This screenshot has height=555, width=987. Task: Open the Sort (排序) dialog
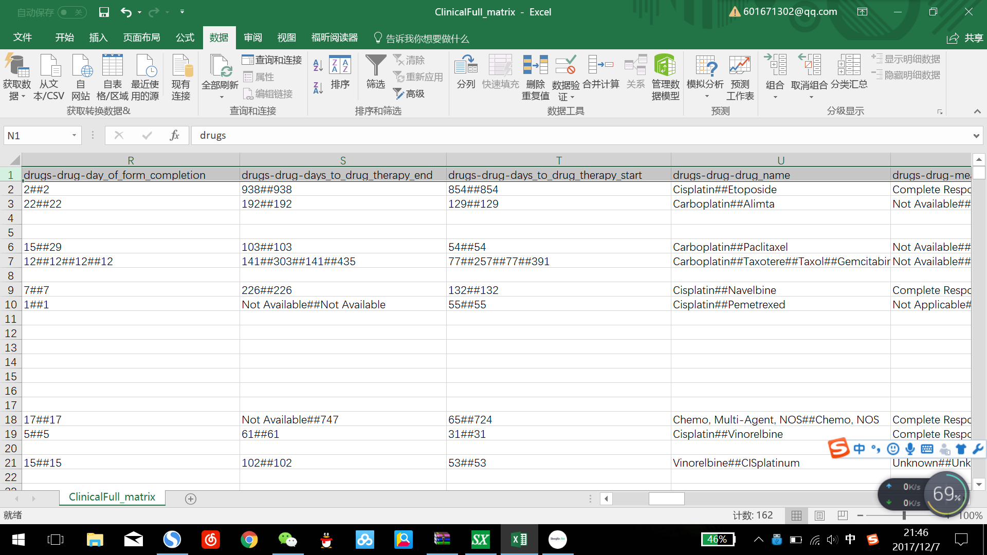pos(340,72)
